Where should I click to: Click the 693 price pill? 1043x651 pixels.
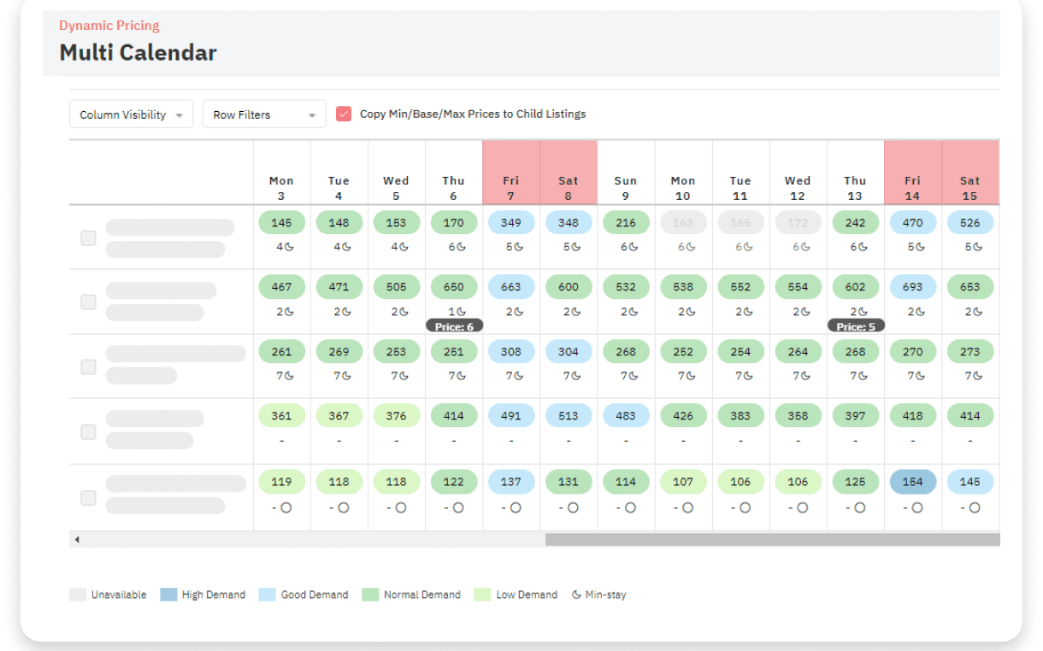pyautogui.click(x=913, y=287)
